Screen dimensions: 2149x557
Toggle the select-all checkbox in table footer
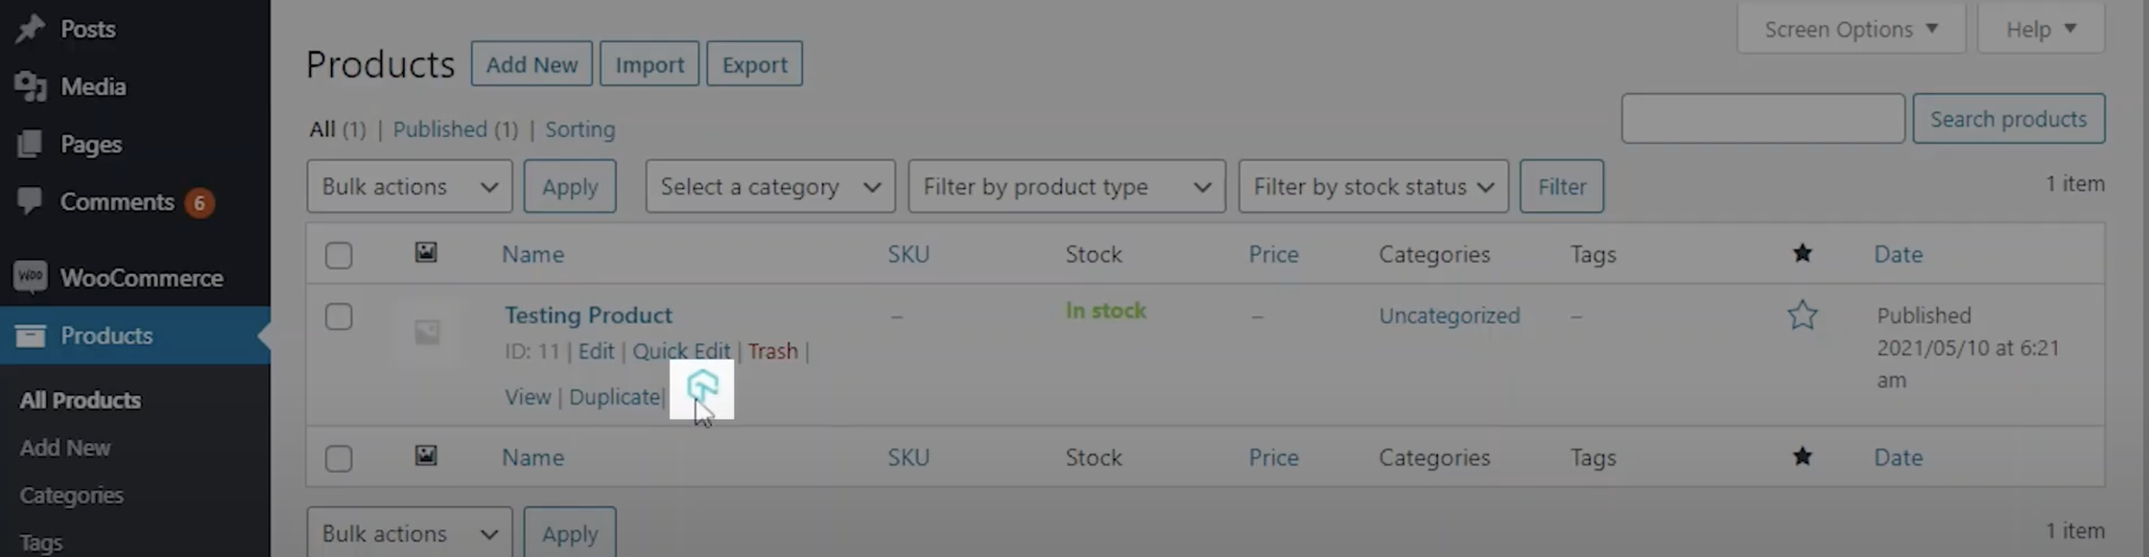tap(339, 458)
